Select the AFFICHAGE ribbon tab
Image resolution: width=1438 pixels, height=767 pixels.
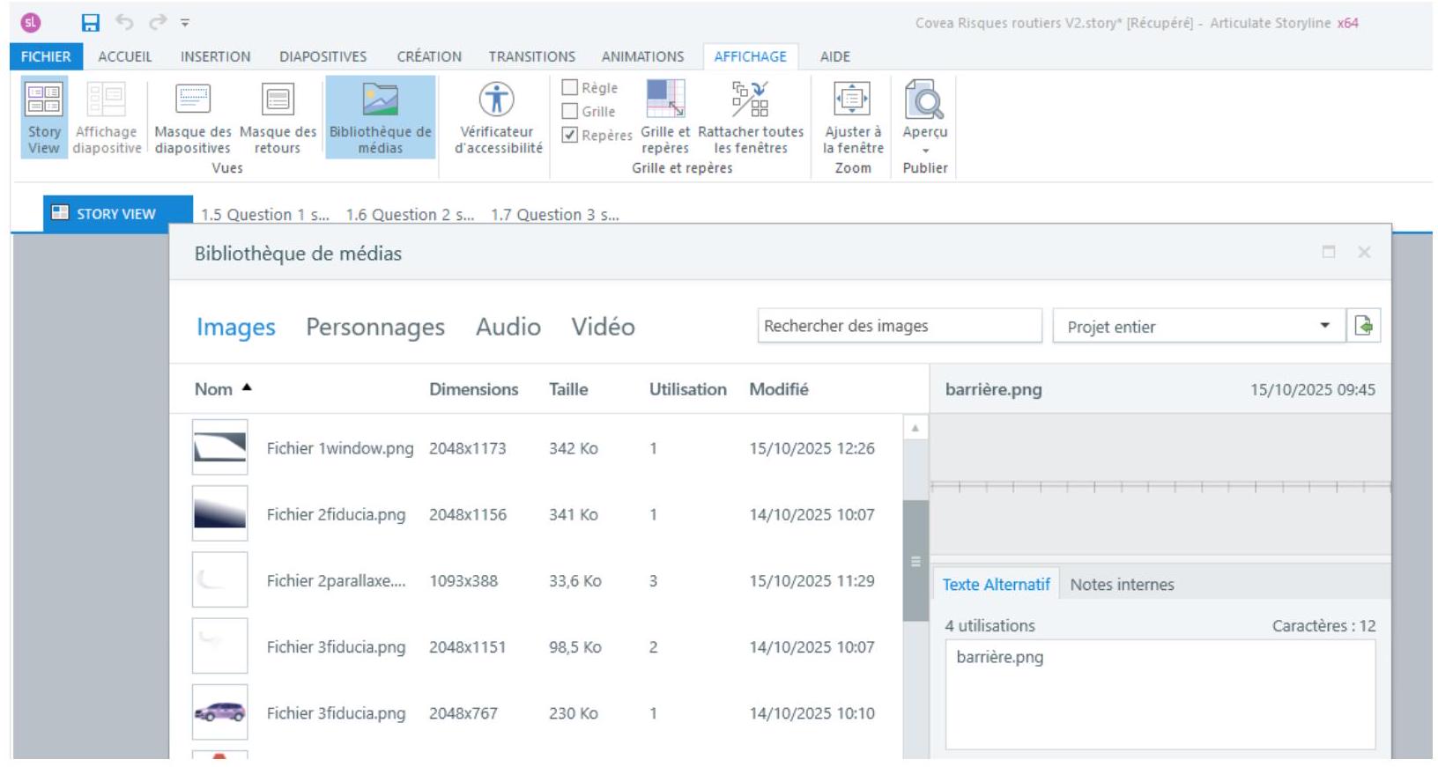[x=751, y=56]
